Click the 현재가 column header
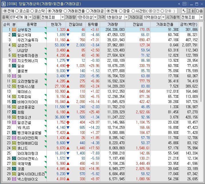This screenshot has height=184, width=205. (x=56, y=24)
